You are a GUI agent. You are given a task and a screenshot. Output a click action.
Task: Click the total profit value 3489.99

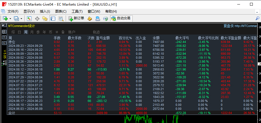point(102,113)
